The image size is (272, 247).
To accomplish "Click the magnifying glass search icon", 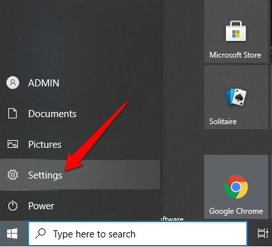I will click(x=40, y=234).
